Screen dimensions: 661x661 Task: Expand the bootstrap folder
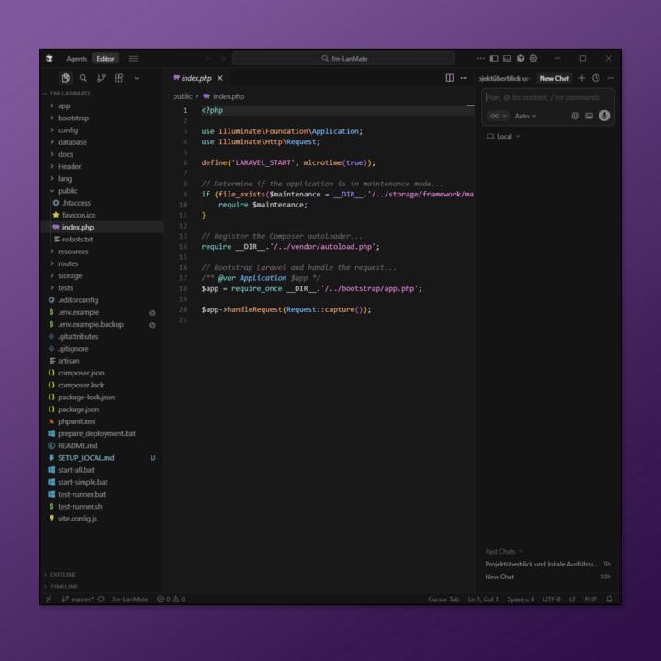coord(73,118)
